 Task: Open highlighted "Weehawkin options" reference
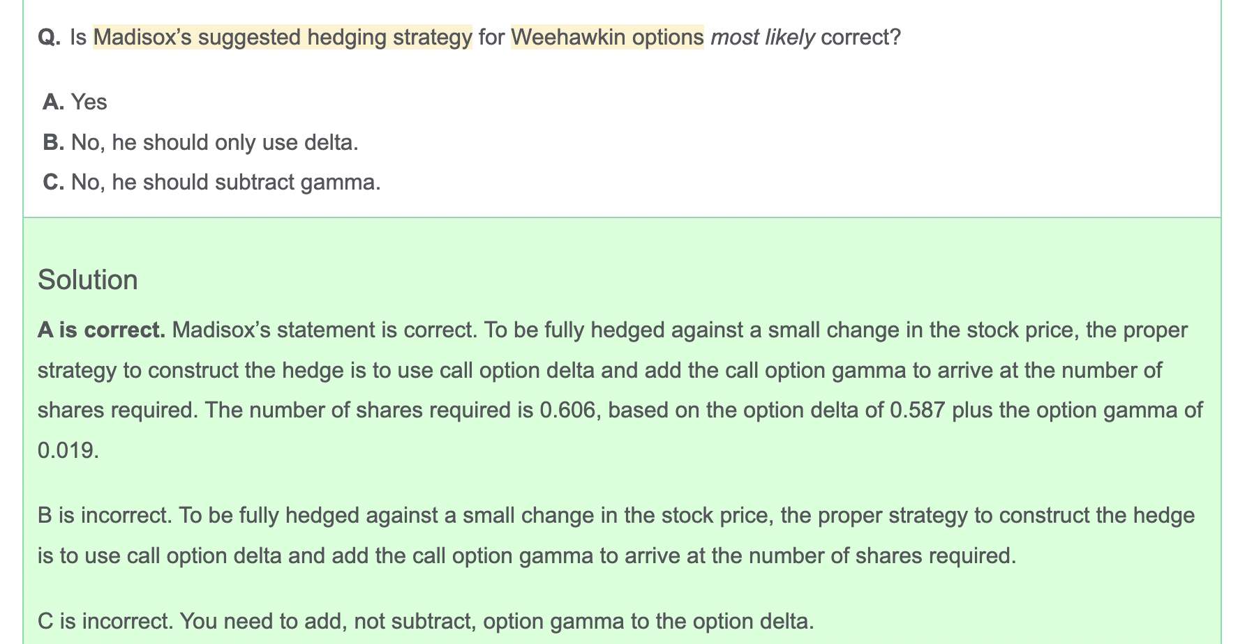607,37
